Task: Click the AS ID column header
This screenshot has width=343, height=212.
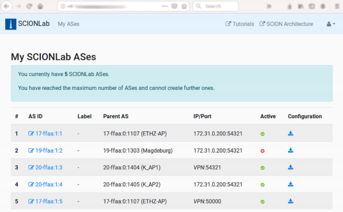Action: click(35, 116)
